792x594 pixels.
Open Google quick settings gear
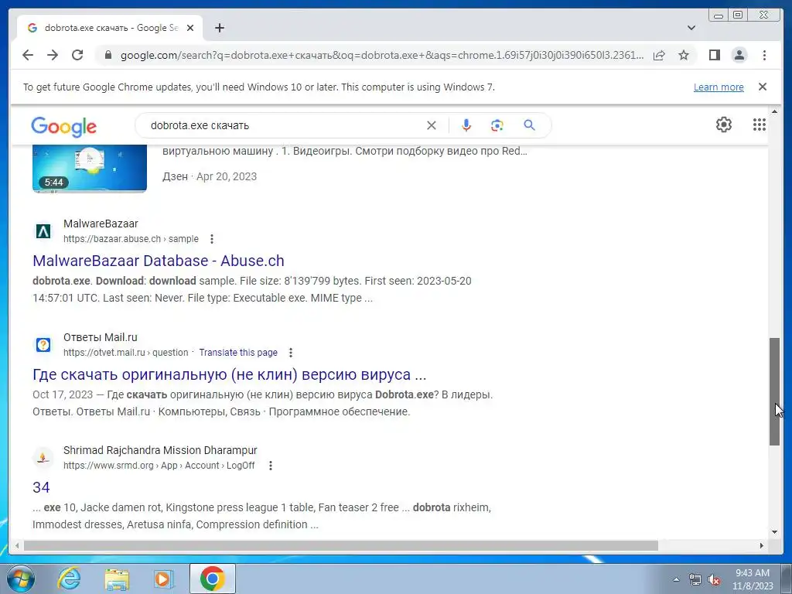pyautogui.click(x=724, y=125)
